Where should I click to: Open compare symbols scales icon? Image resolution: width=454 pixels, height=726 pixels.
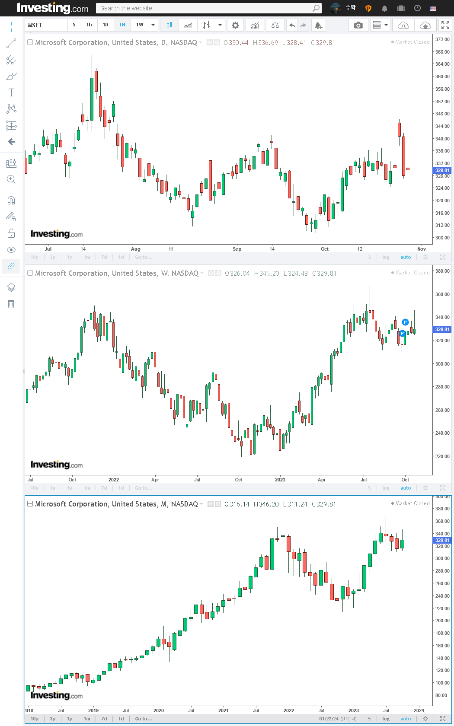[275, 25]
